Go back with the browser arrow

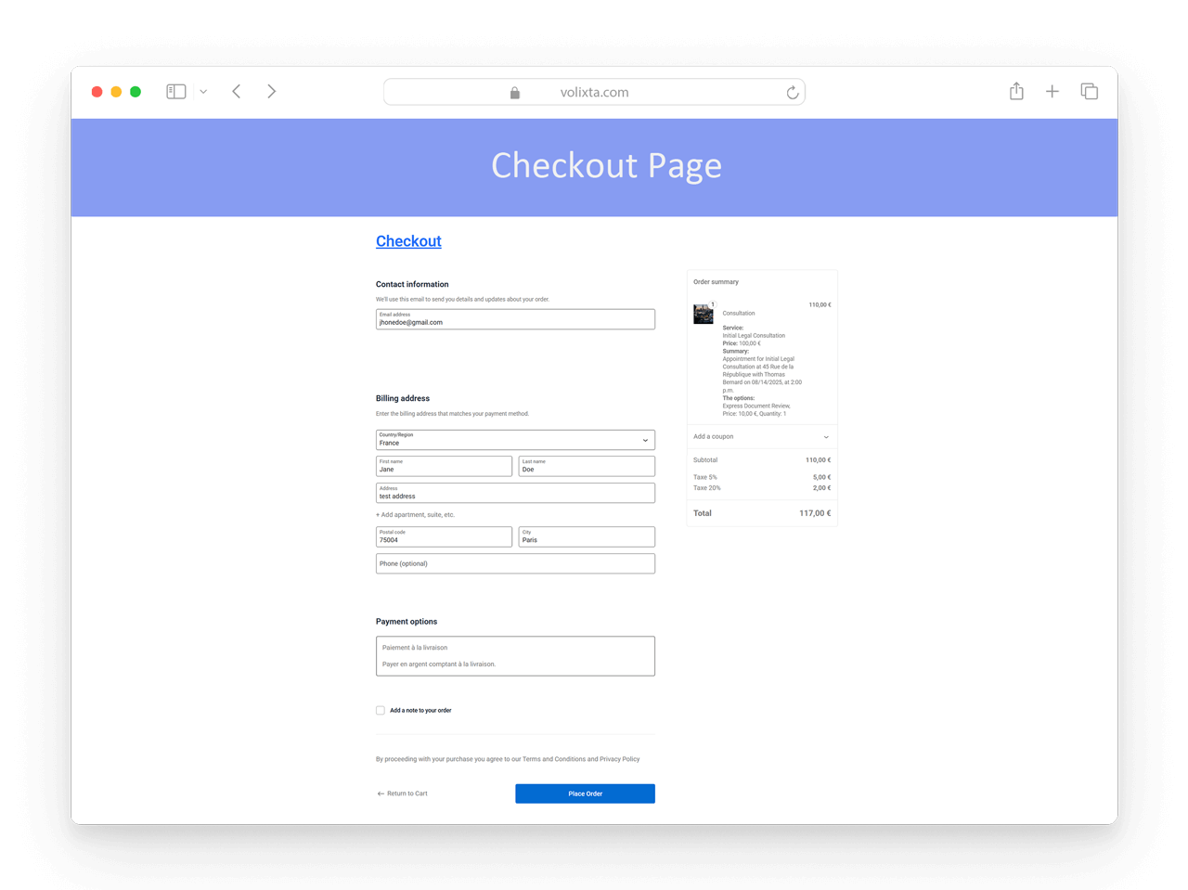pyautogui.click(x=237, y=91)
